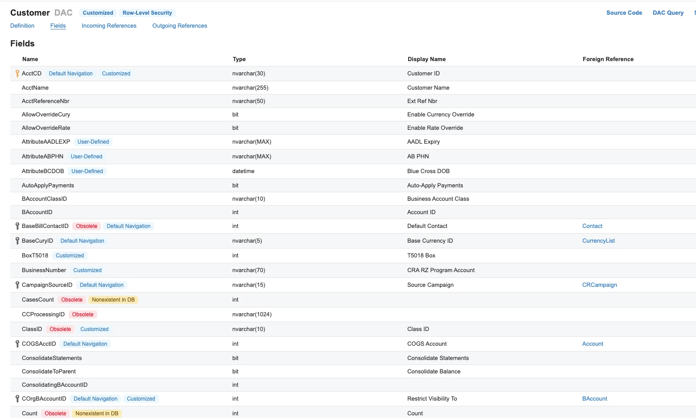Select the AllowOverrideCury field name
The width and height of the screenshot is (696, 418).
[x=46, y=115]
